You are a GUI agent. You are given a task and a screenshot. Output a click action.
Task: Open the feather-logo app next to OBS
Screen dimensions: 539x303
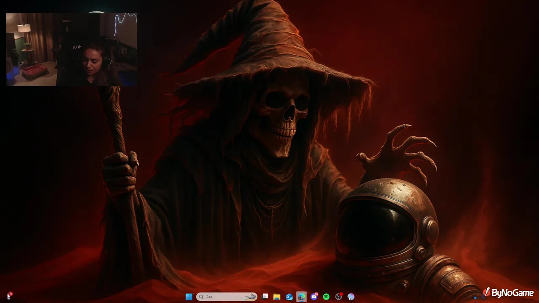pyautogui.click(x=351, y=297)
